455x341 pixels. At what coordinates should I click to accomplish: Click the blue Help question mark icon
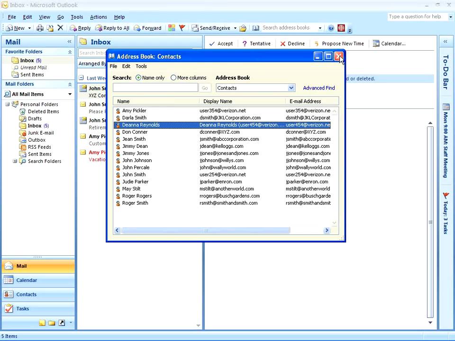[x=331, y=28]
